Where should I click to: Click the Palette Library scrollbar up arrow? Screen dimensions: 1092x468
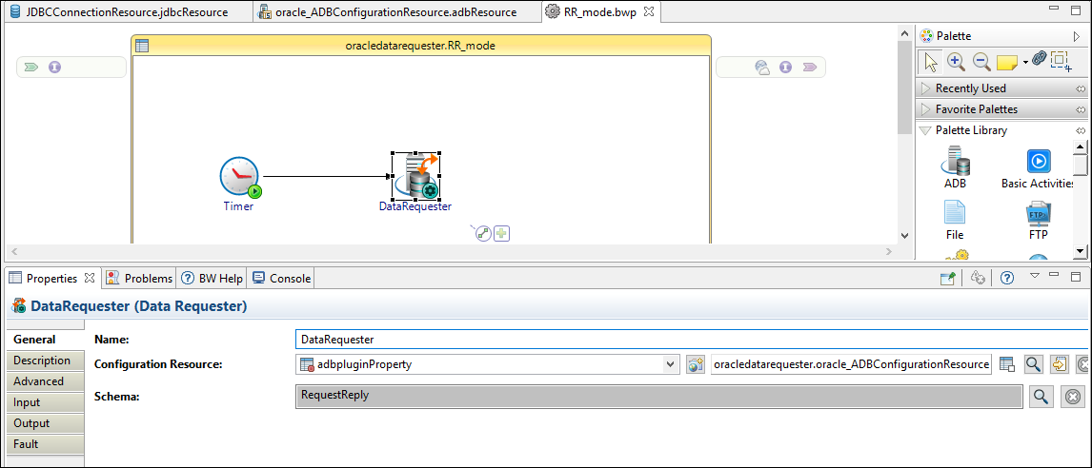coord(1081,146)
